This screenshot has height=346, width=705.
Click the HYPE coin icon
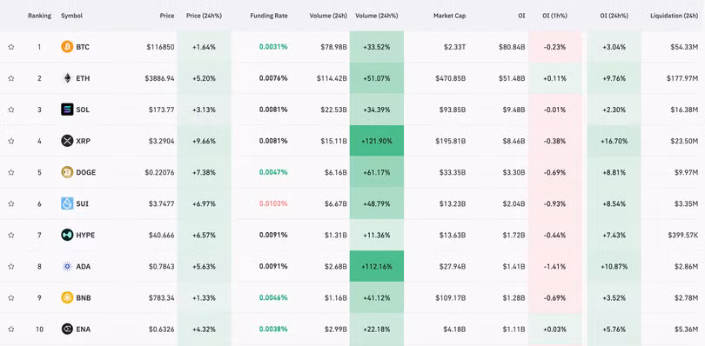[67, 235]
